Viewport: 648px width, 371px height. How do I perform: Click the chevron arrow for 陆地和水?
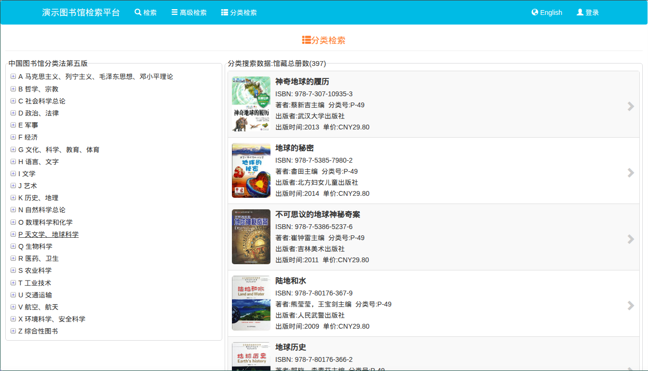[x=631, y=306]
